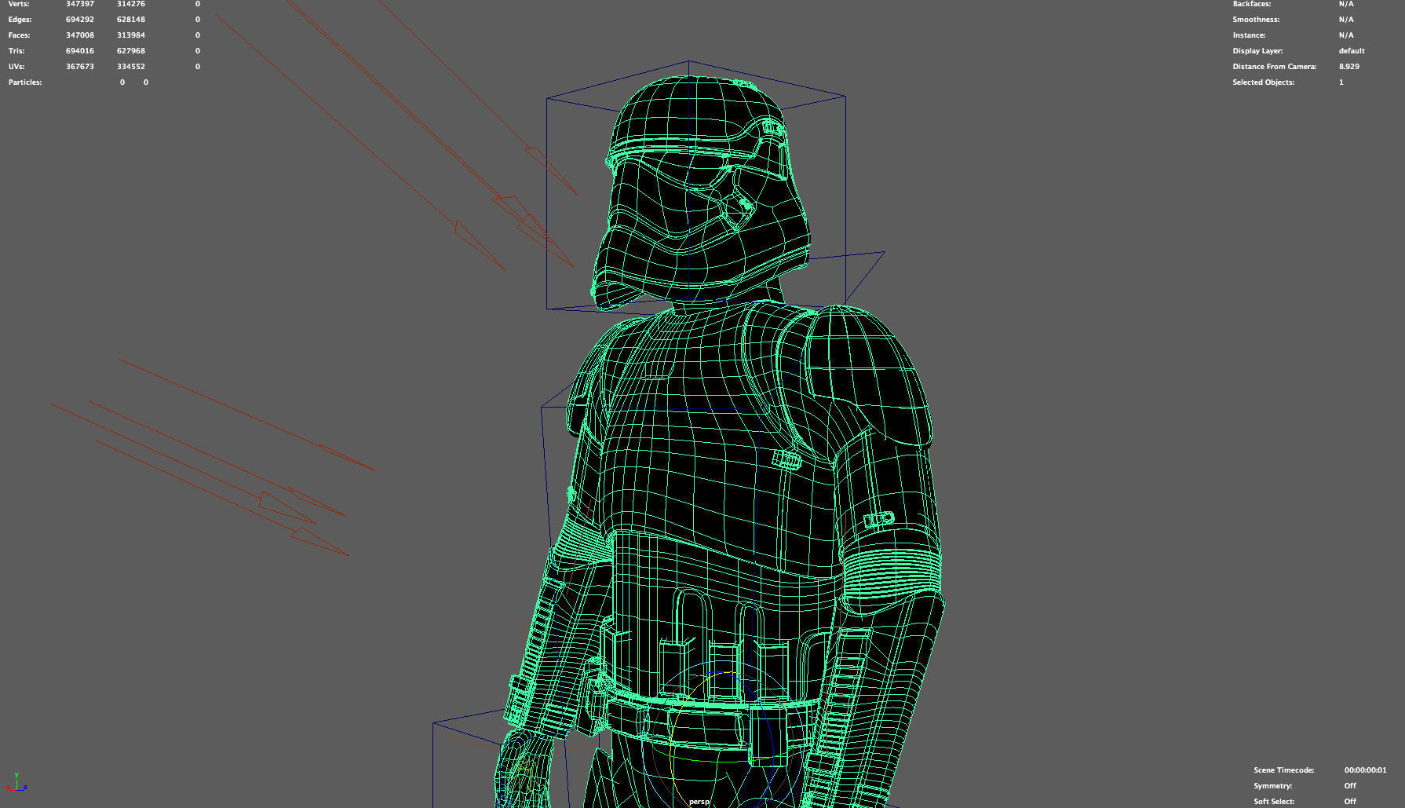Click the Off value beside Soft Select
1405x808 pixels.
click(x=1350, y=802)
